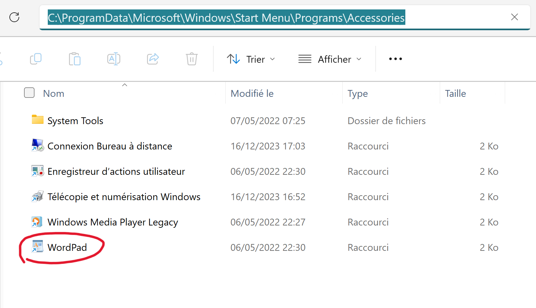Screen dimensions: 536x308
Task: Click the Télécopie et numérisation Windows icon
Action: [38, 196]
